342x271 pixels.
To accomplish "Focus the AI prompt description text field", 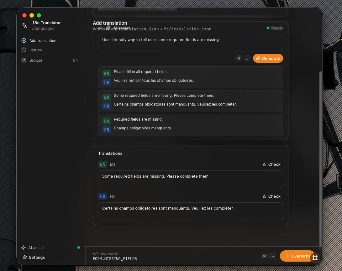I will point(190,43).
